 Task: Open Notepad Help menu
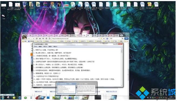coord(55,46)
